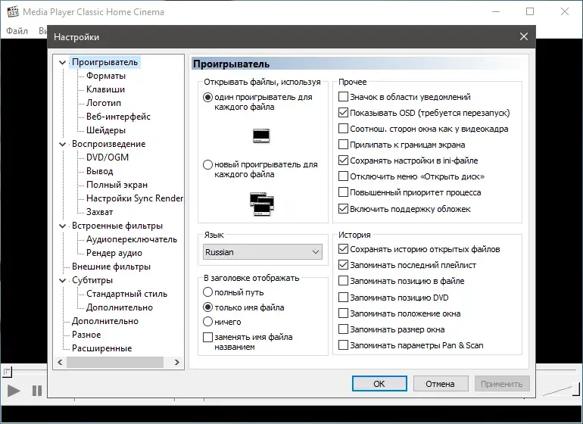Enable 'Прилипать к границам экрана' checkbox
Viewport: 583px width, 424px height.
pos(343,145)
